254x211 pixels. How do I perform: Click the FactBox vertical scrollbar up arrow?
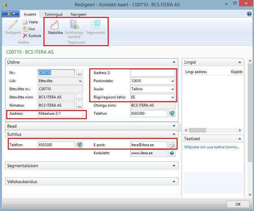[x=250, y=61]
